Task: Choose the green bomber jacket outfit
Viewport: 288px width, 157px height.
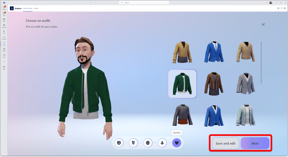Action: [182, 84]
